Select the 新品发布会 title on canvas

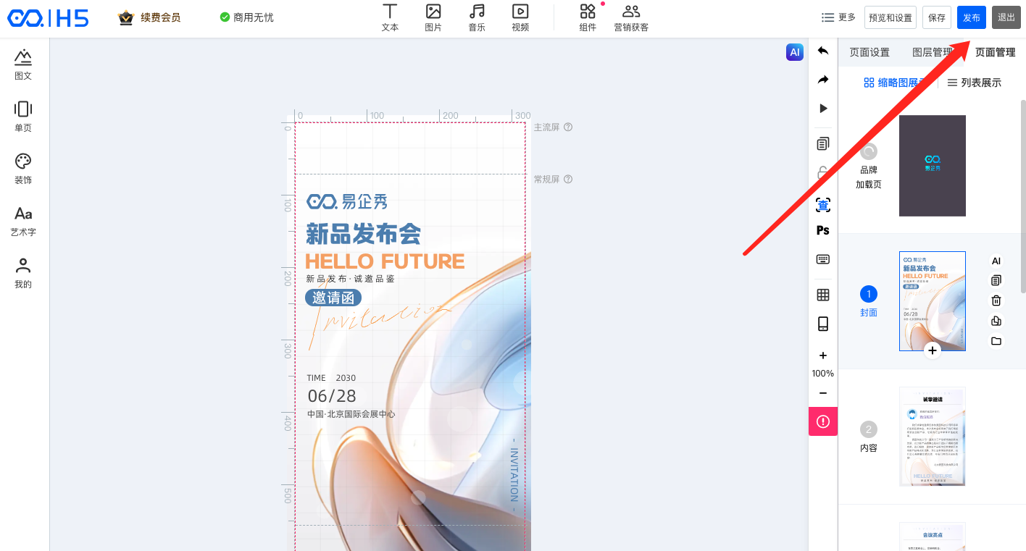click(x=364, y=234)
